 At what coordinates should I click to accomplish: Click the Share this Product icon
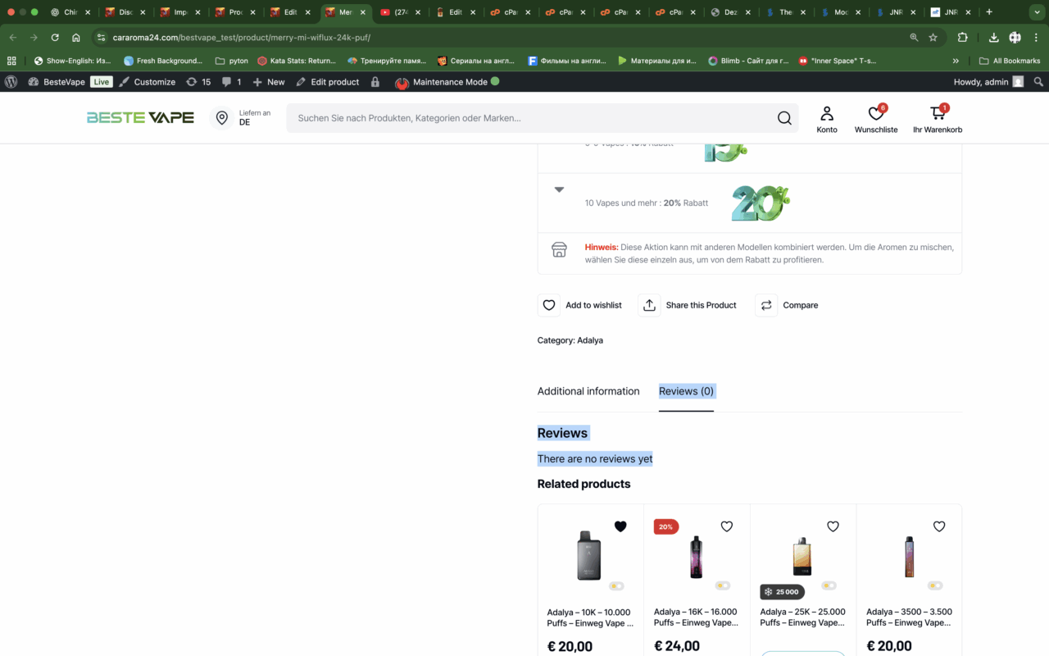[x=649, y=305]
